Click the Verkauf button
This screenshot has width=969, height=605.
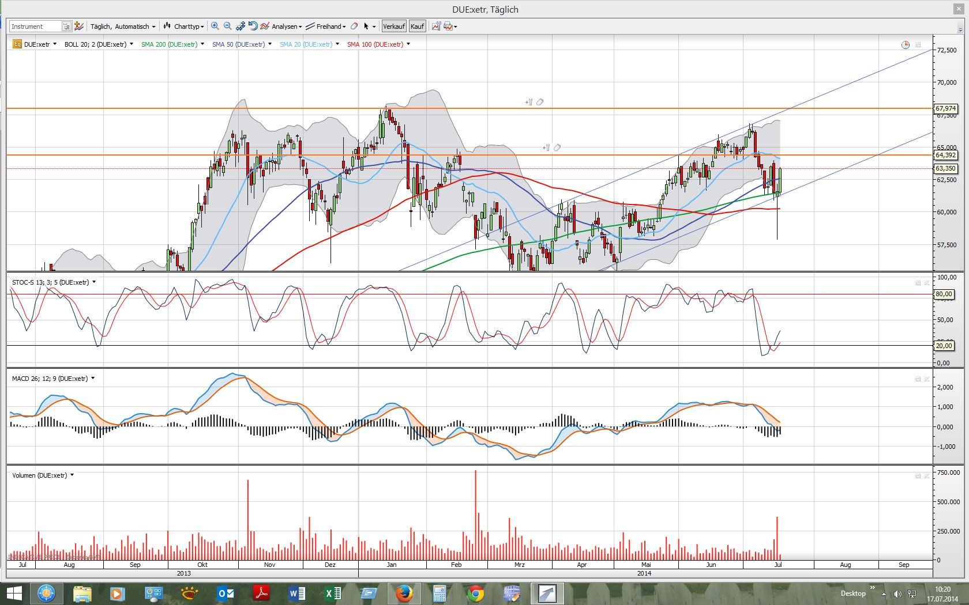click(394, 27)
